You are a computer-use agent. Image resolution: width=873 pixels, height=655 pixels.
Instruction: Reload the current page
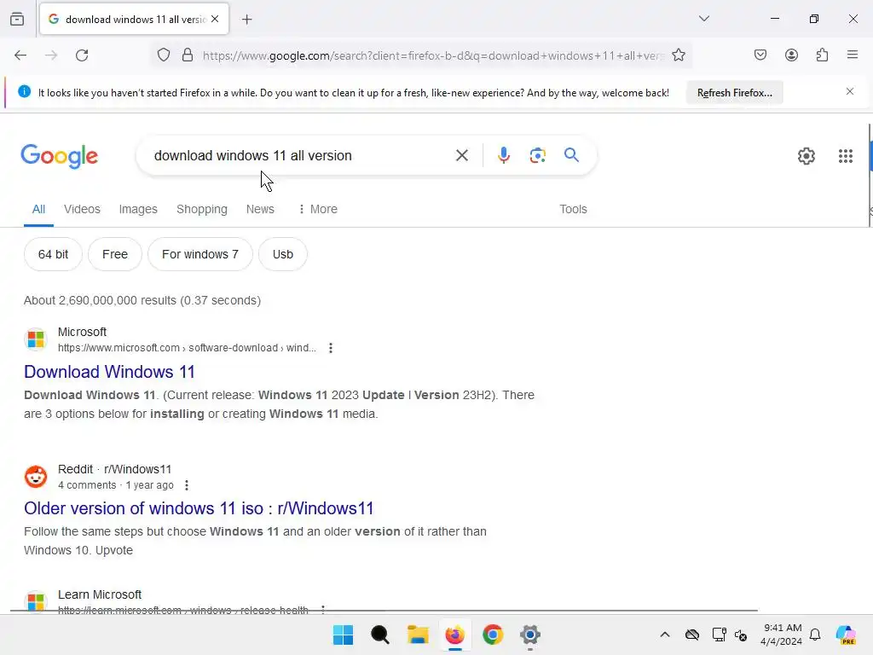point(82,55)
